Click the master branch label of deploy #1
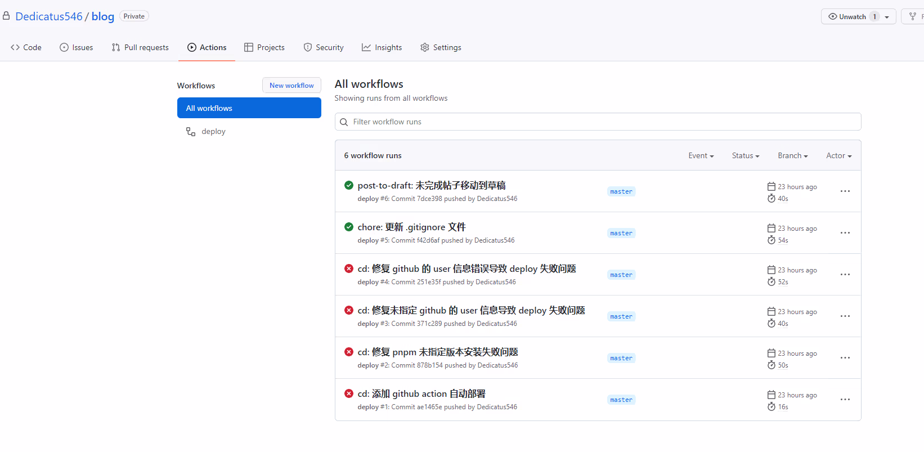The height and width of the screenshot is (452, 924). click(621, 400)
